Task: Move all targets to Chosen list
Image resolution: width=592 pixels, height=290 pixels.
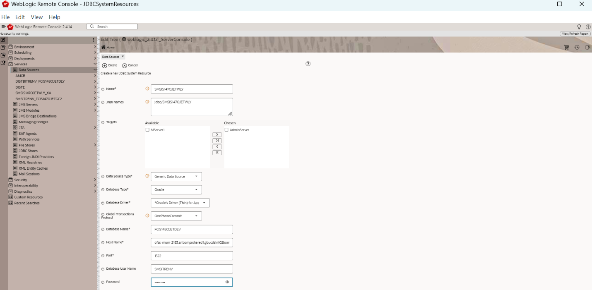Action: [x=217, y=141]
